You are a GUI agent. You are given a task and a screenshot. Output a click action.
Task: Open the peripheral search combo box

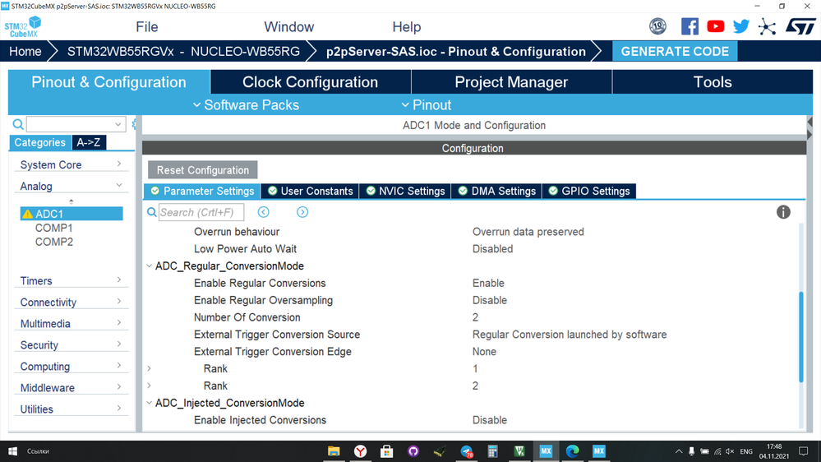pos(76,124)
